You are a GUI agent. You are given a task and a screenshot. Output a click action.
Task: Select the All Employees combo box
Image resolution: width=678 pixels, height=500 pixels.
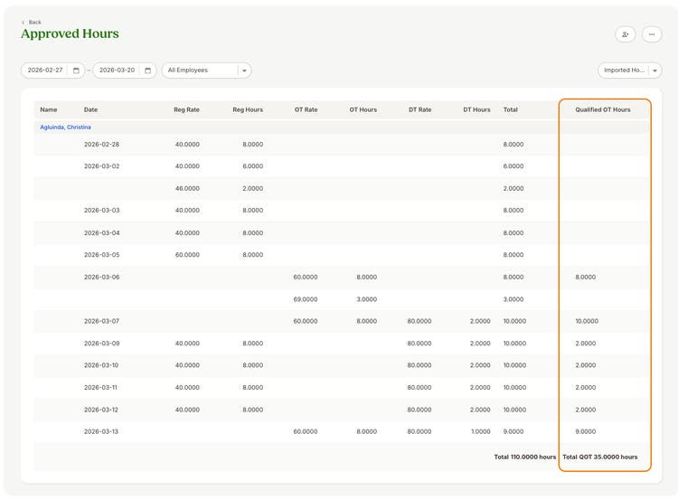pos(207,71)
